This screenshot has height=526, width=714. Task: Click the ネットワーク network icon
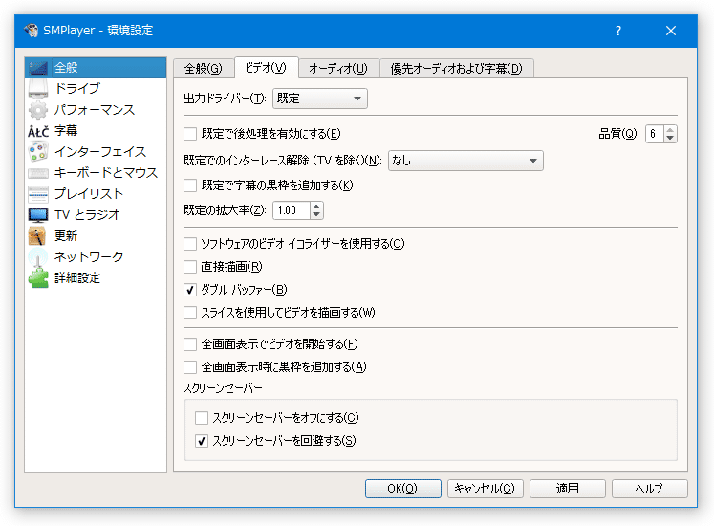(38, 257)
